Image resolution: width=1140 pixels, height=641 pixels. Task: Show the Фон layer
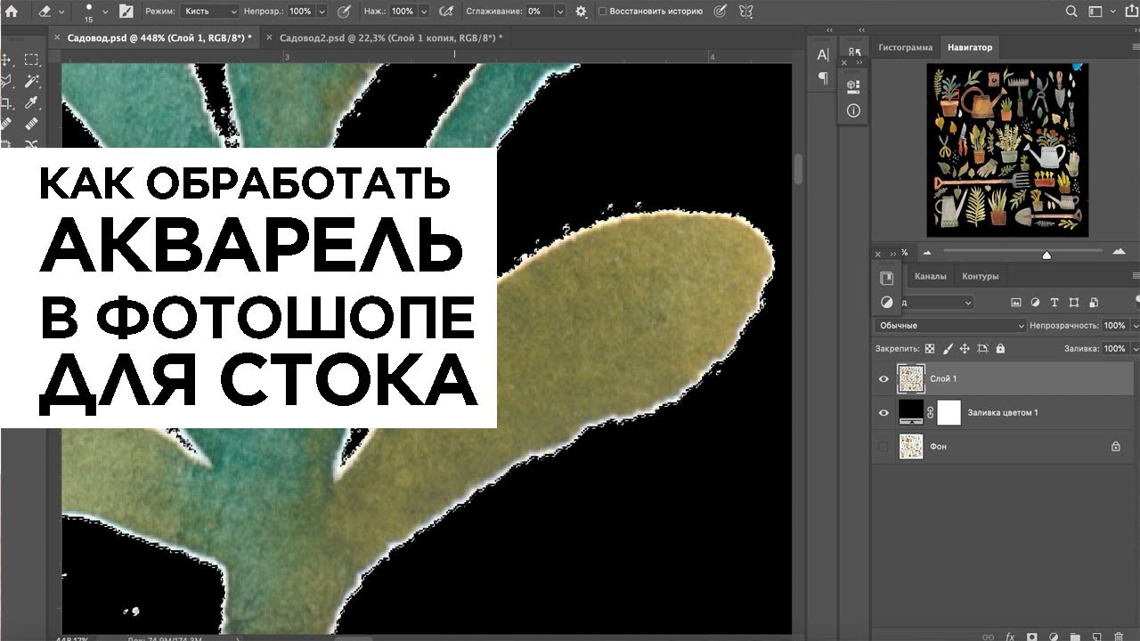(883, 447)
